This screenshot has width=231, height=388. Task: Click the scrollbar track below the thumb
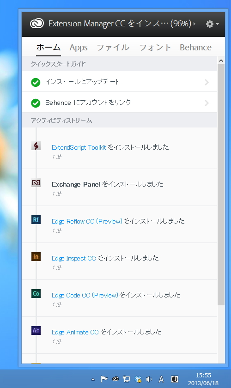click(x=221, y=334)
